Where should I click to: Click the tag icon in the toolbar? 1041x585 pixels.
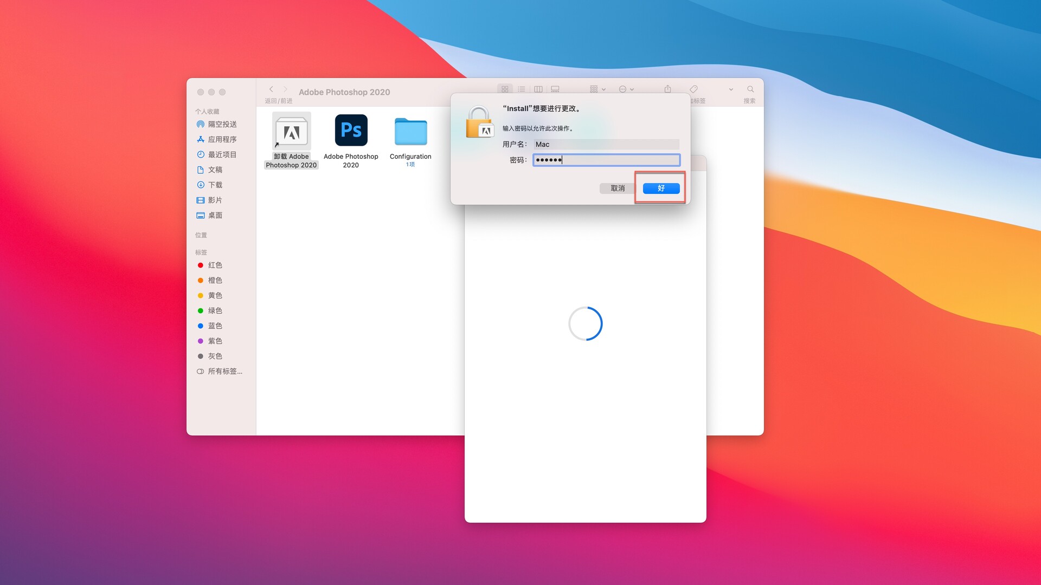point(694,89)
